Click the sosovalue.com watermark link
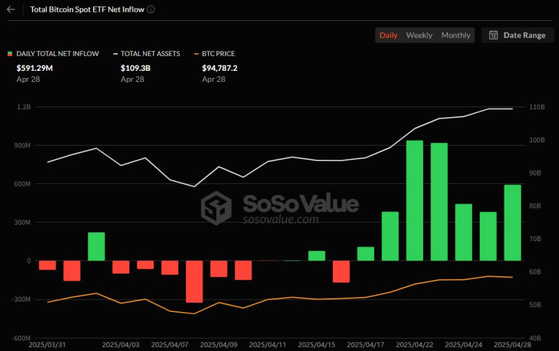The image size is (559, 351). [281, 219]
